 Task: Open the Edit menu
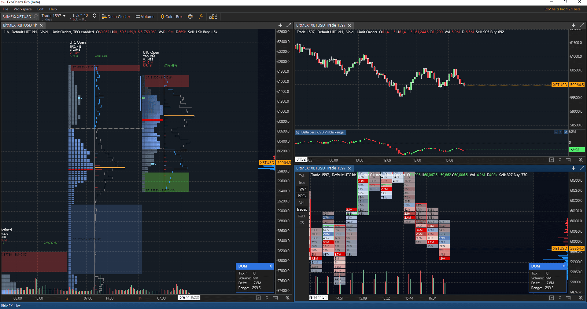[x=40, y=9]
